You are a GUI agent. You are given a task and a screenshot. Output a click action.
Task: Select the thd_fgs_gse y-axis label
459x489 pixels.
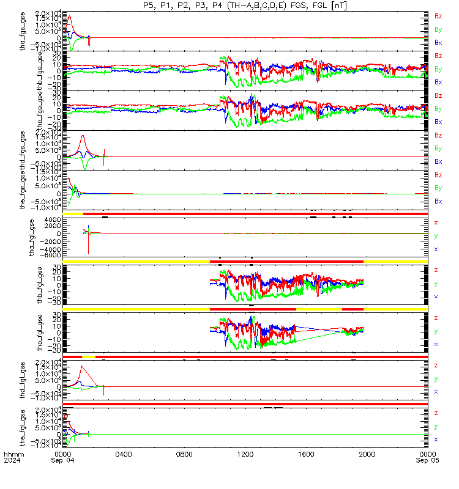point(23,150)
